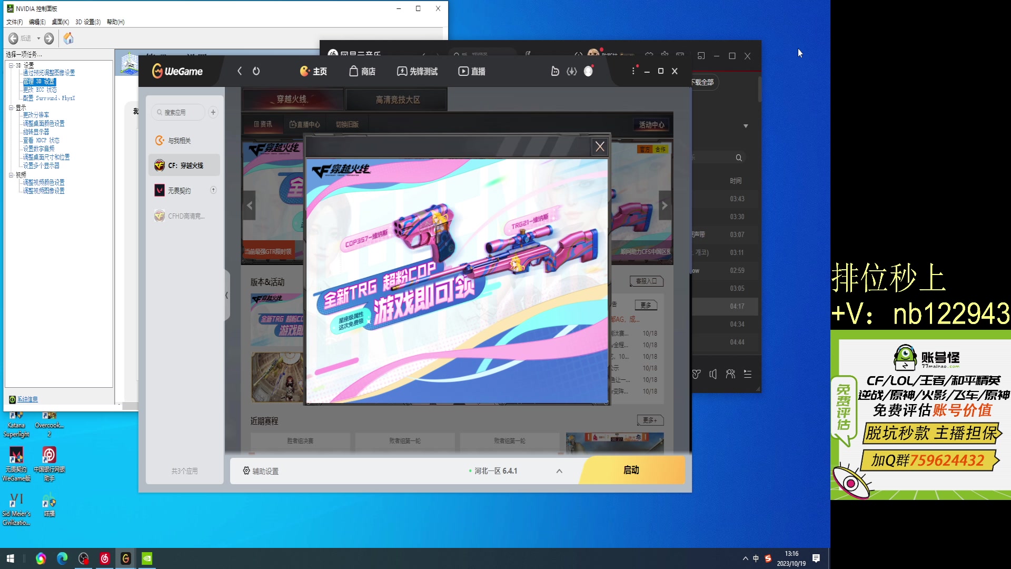Image resolution: width=1011 pixels, height=569 pixels.
Task: Open Windows Start menu
Action: tap(11, 558)
